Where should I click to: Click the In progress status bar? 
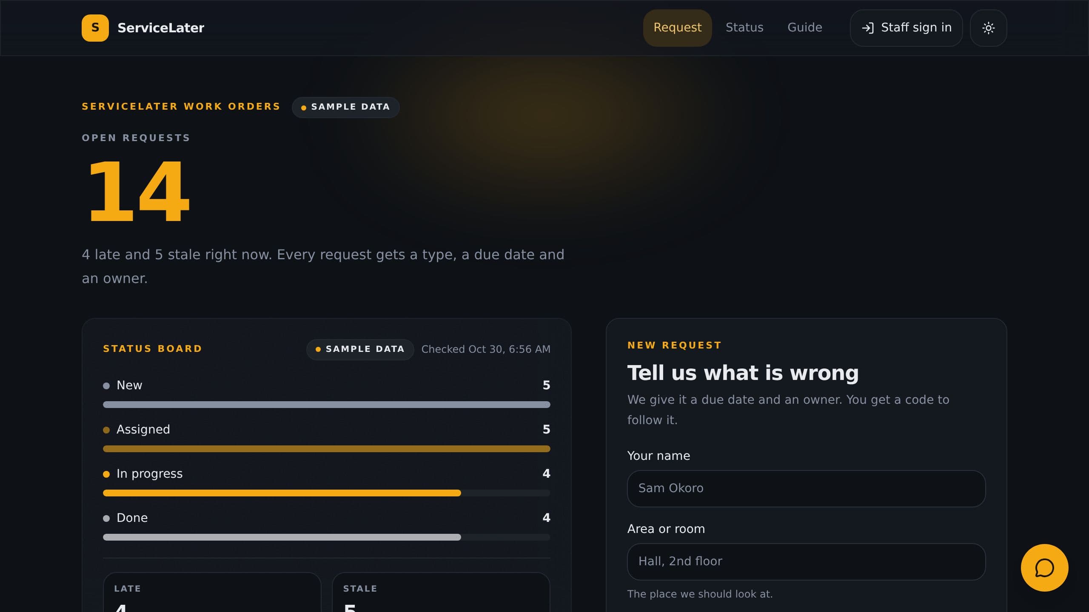click(326, 493)
